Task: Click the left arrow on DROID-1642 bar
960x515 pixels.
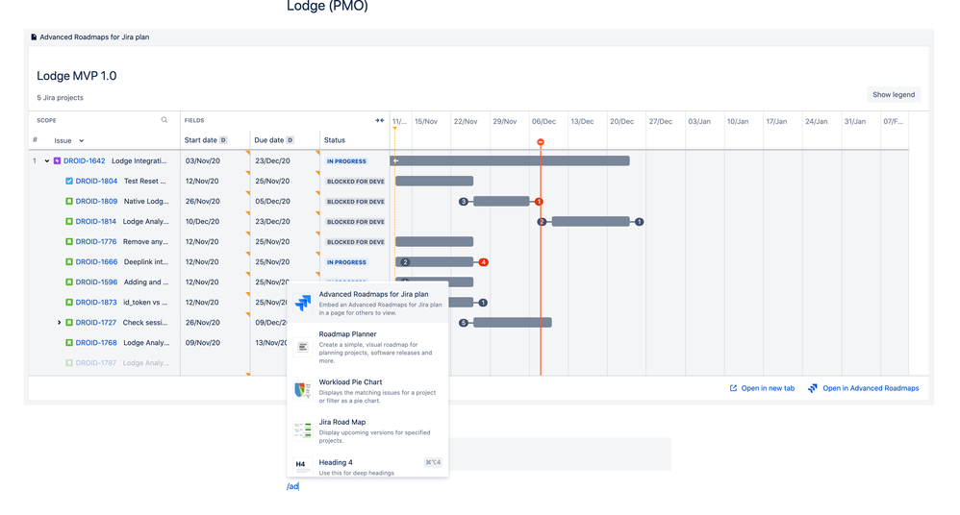Action: click(x=396, y=160)
